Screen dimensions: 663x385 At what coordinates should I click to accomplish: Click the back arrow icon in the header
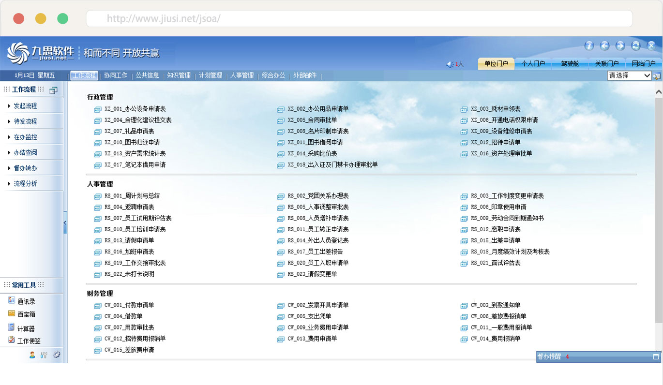(x=604, y=46)
